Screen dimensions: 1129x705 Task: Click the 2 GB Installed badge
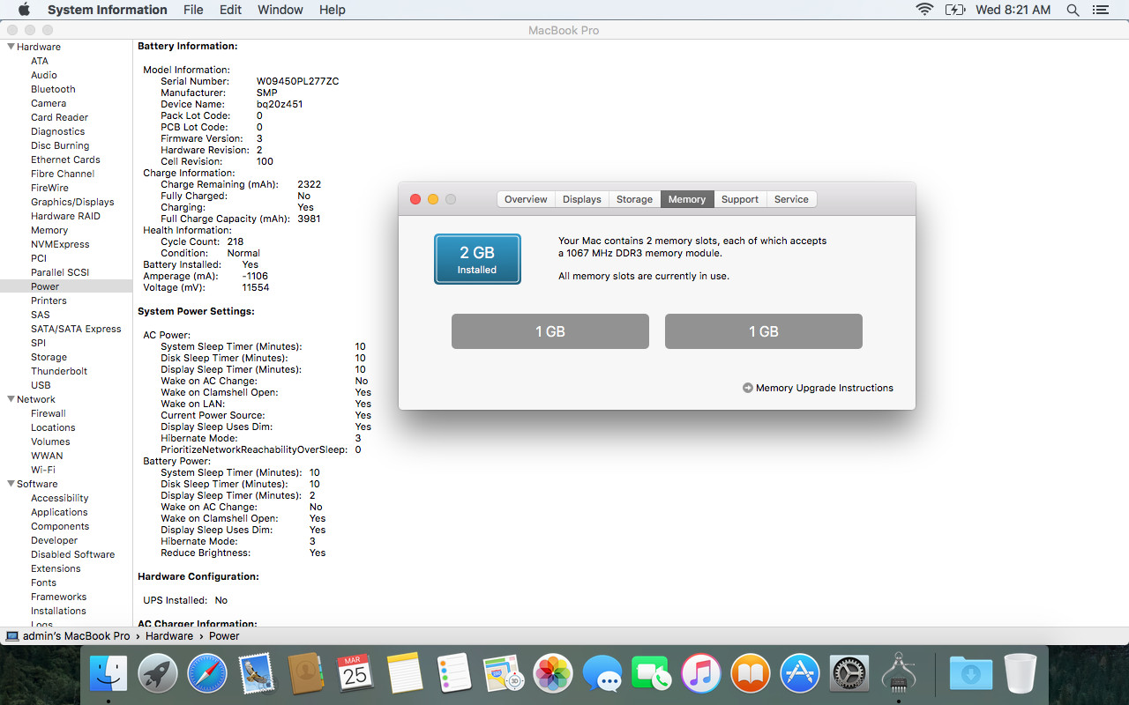point(477,259)
